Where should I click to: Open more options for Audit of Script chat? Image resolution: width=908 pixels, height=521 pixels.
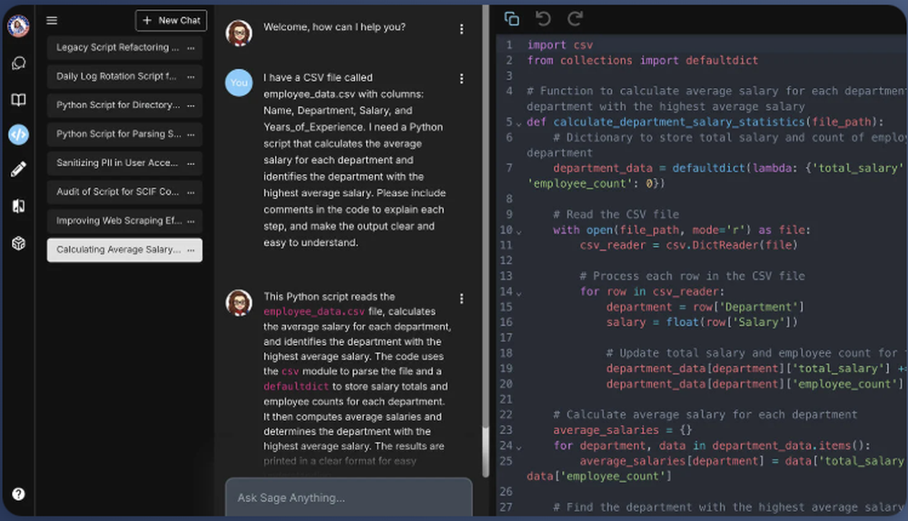pos(191,192)
